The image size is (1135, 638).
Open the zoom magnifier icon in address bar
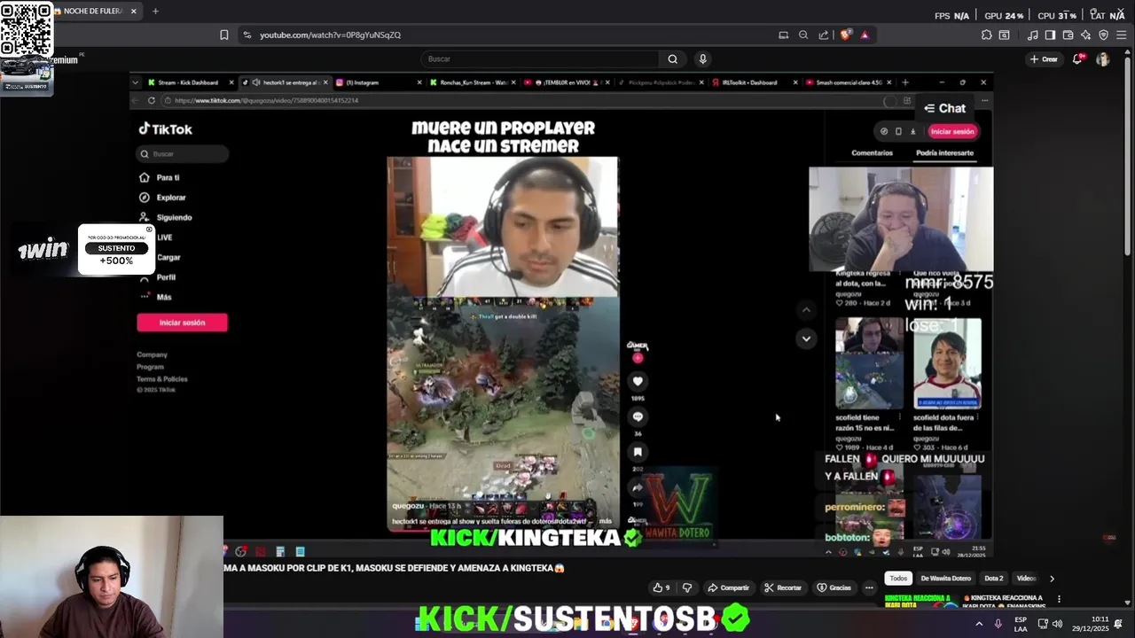click(x=803, y=35)
